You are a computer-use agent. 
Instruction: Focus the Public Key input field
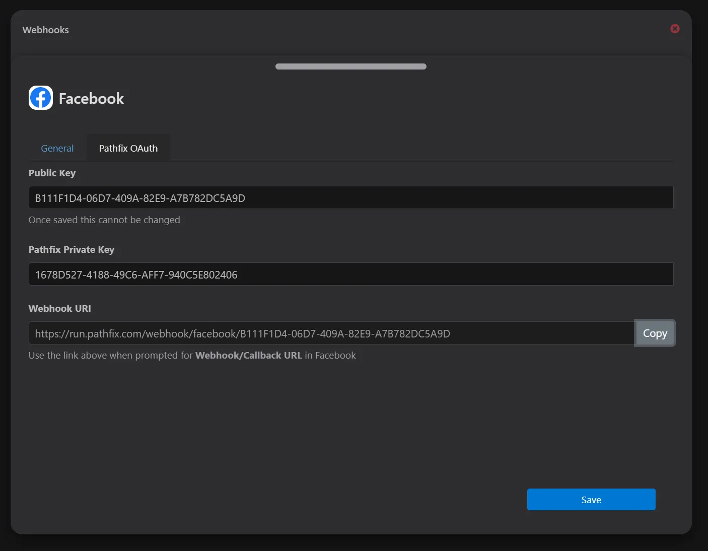point(351,197)
